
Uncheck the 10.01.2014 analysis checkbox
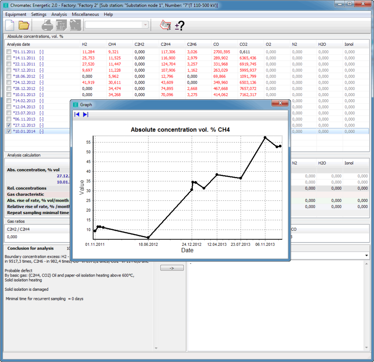9,132
